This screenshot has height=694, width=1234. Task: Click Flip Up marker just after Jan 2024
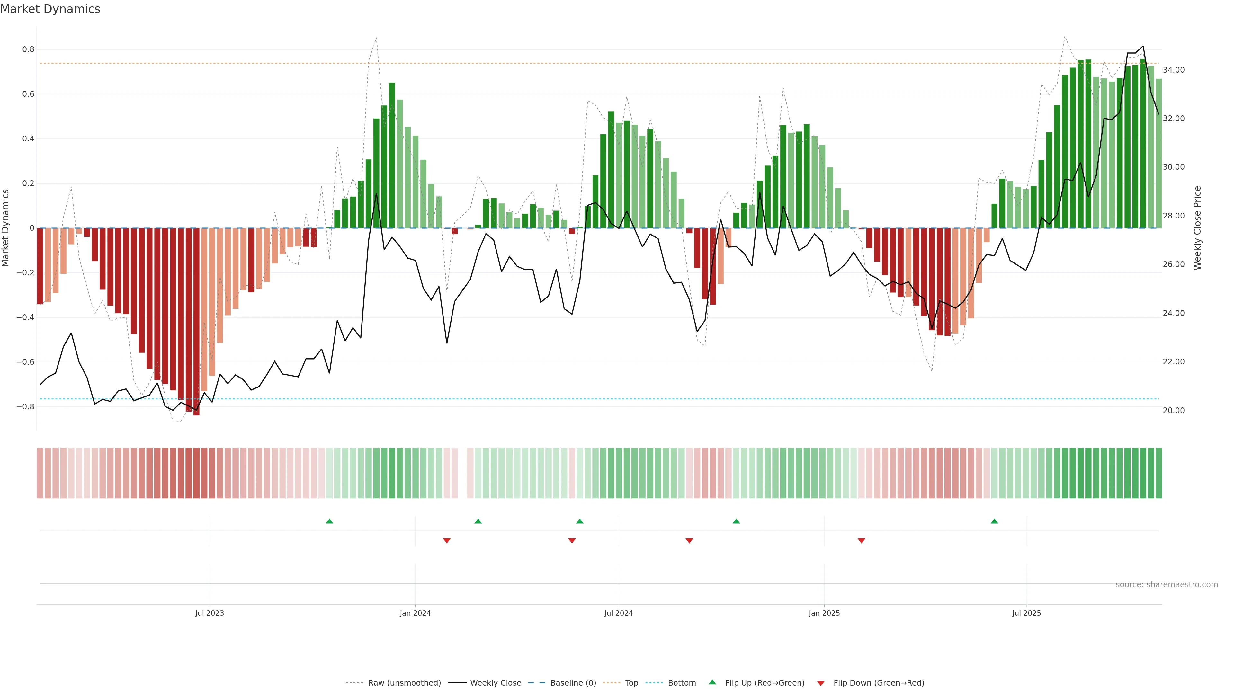(478, 521)
